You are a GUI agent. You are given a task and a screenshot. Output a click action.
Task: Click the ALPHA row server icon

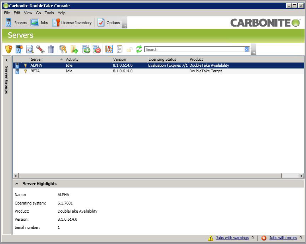(x=17, y=65)
